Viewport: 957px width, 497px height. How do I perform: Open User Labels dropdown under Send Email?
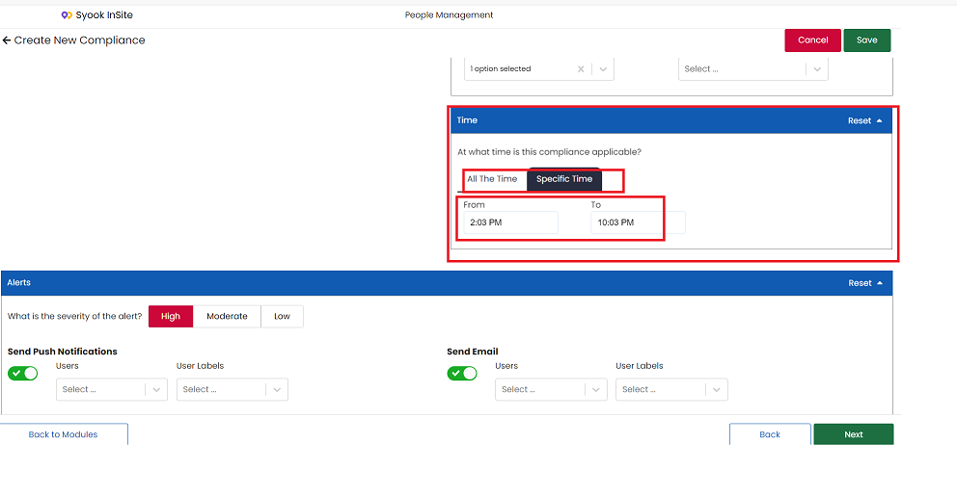(672, 390)
